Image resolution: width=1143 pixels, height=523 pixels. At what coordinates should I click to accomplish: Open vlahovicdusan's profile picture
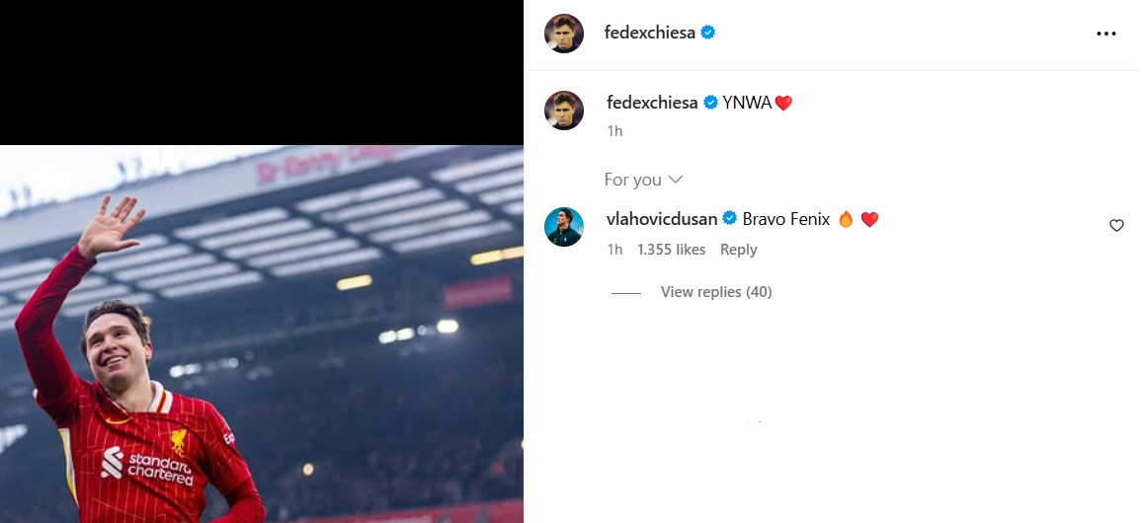coord(564,227)
